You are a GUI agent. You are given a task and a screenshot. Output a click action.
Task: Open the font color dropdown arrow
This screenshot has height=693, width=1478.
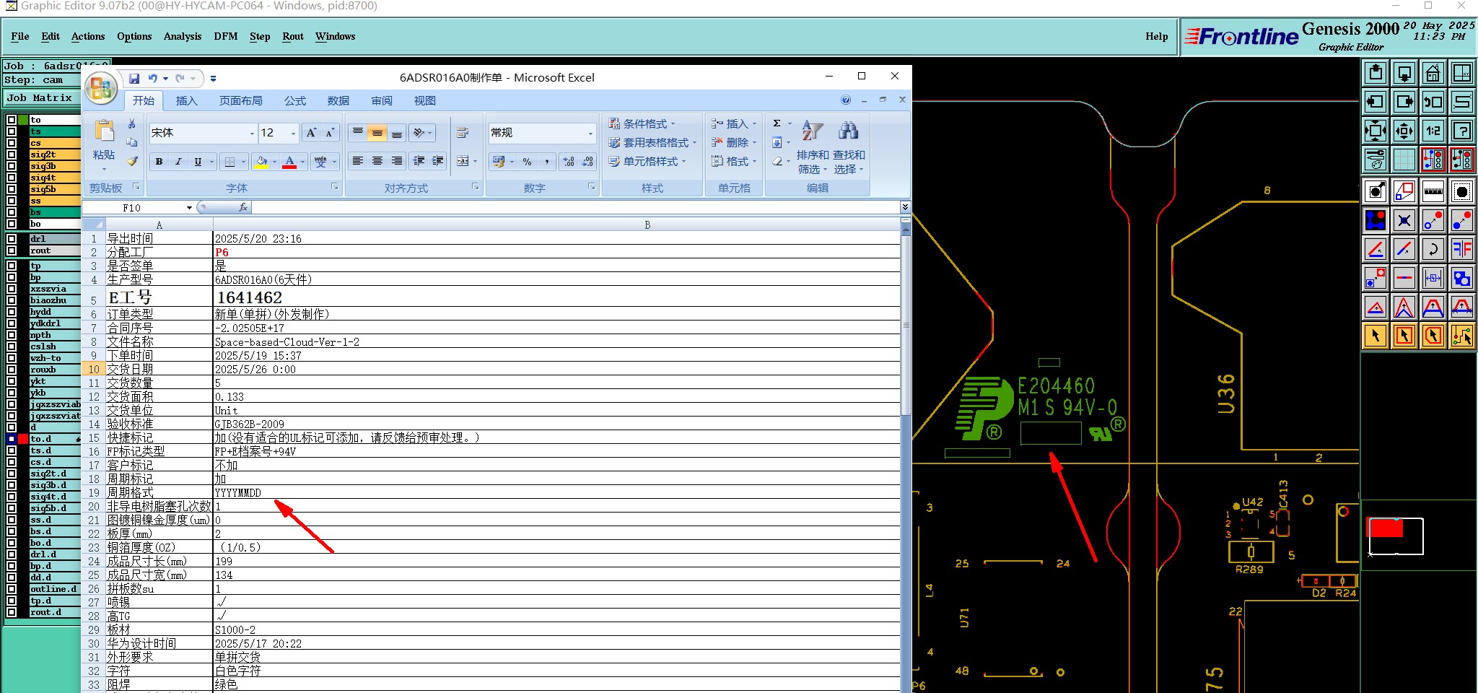click(x=302, y=162)
